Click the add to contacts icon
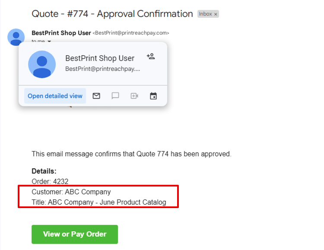 click(x=151, y=57)
